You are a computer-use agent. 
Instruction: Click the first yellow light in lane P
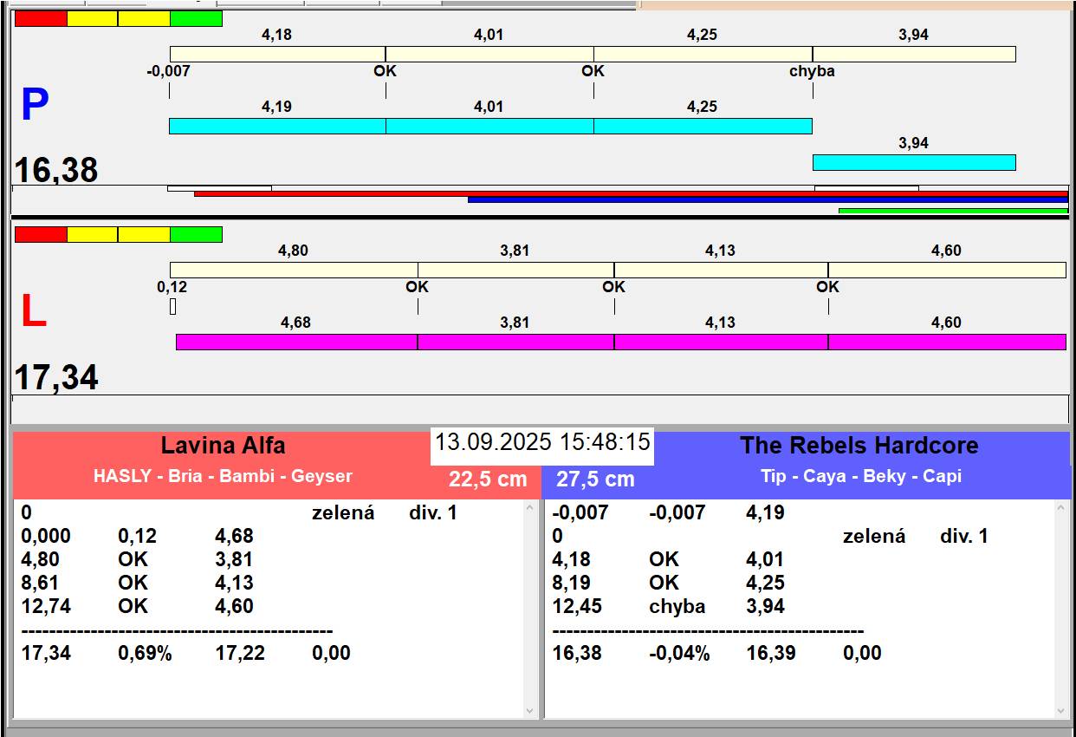[92, 18]
